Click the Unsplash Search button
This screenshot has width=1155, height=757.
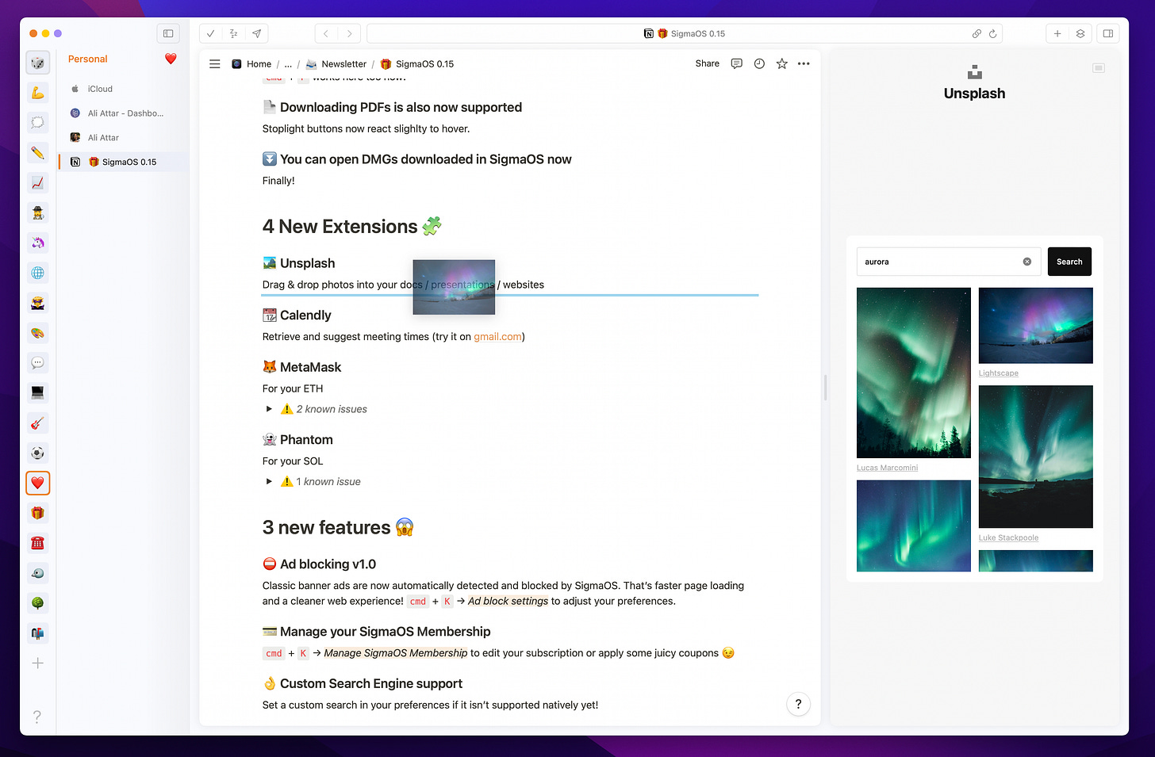coord(1069,262)
